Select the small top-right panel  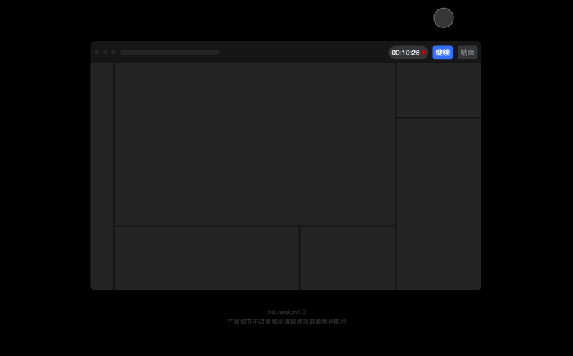[439, 89]
